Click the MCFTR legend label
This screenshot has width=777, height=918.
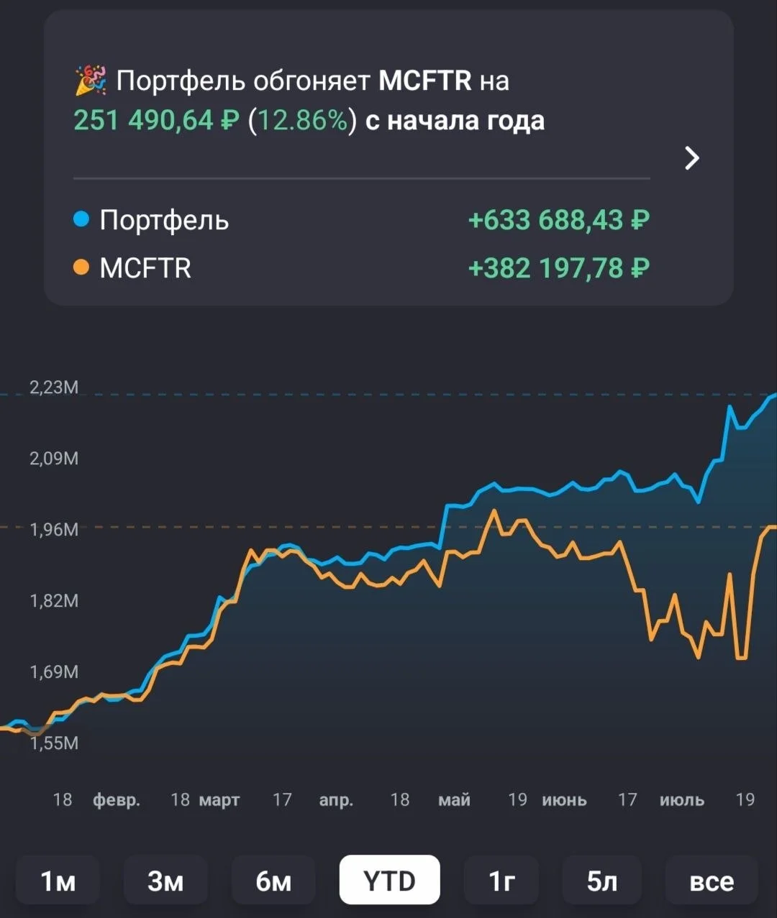point(145,268)
